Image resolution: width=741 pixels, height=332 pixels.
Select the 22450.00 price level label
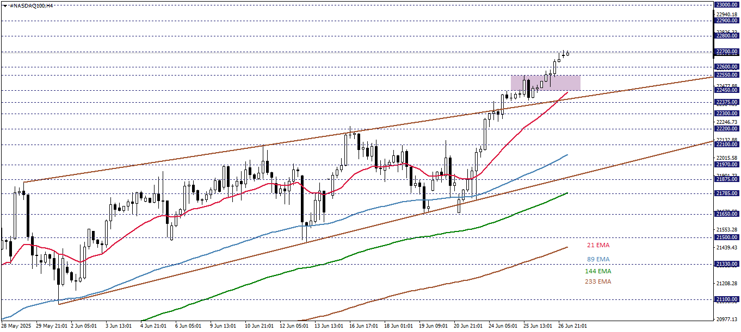pyautogui.click(x=727, y=90)
